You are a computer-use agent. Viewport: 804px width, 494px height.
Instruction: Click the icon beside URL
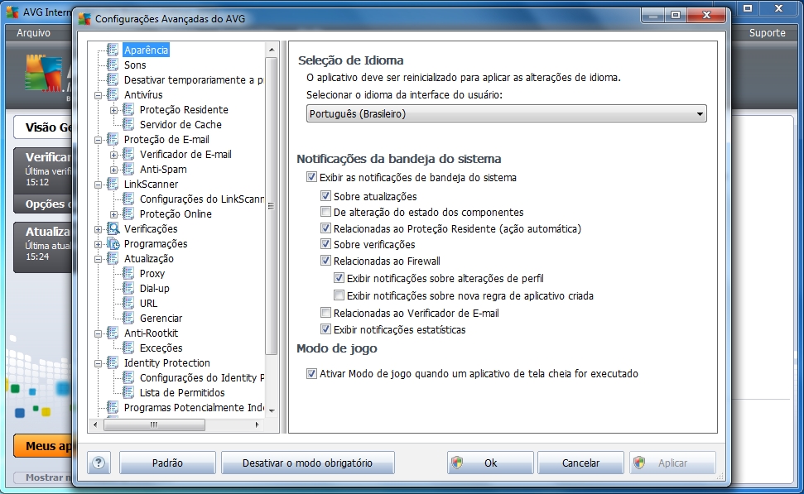click(128, 303)
